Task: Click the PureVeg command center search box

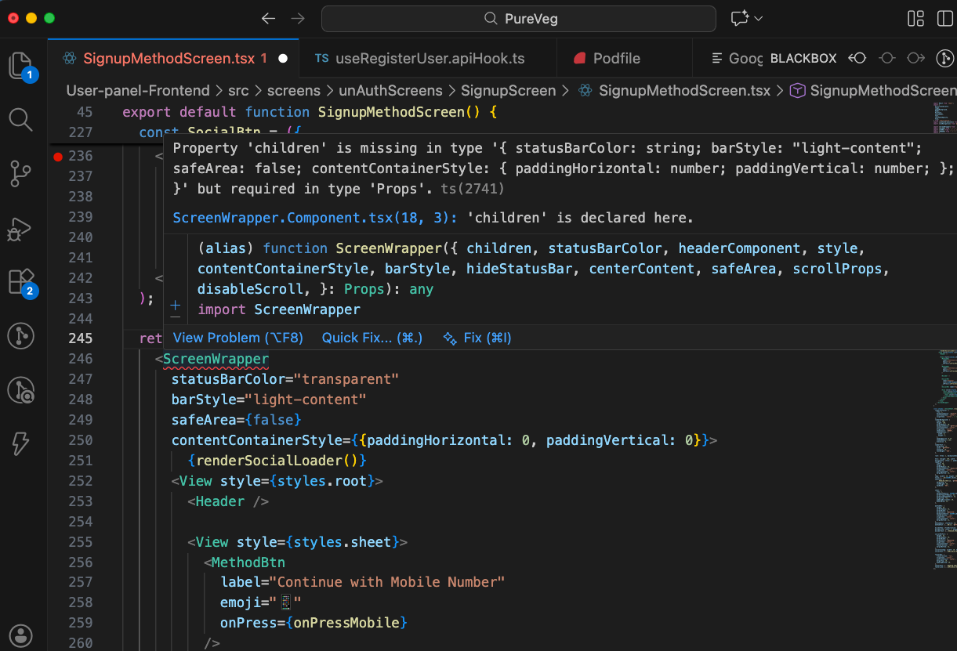Action: [x=519, y=18]
